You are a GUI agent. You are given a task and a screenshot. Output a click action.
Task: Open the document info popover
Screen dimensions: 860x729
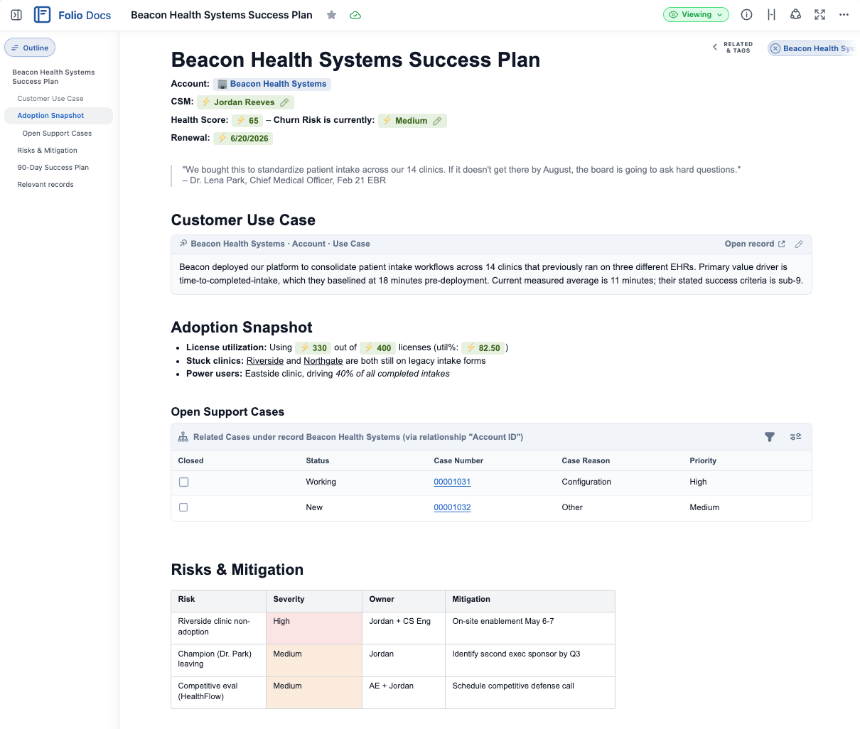(x=746, y=14)
